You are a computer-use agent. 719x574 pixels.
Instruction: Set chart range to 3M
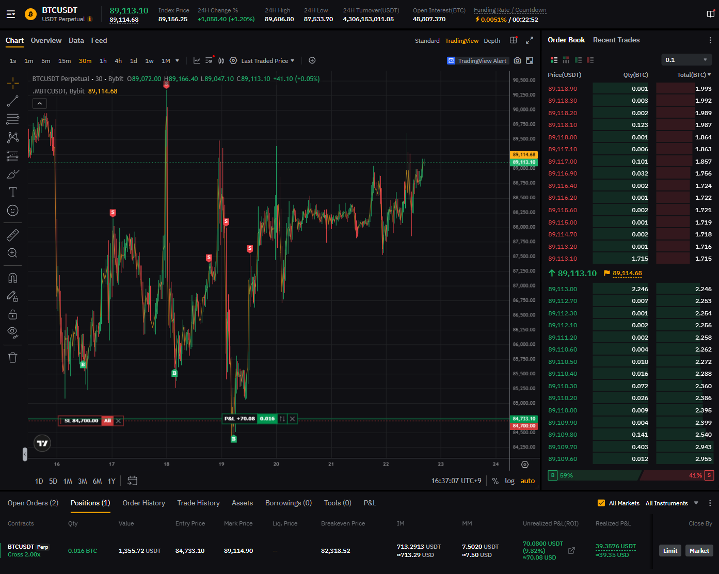coord(83,481)
